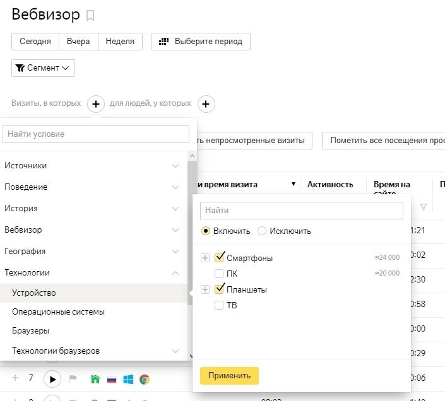
Task: Check the ПК device checkbox
Action: [x=219, y=274]
